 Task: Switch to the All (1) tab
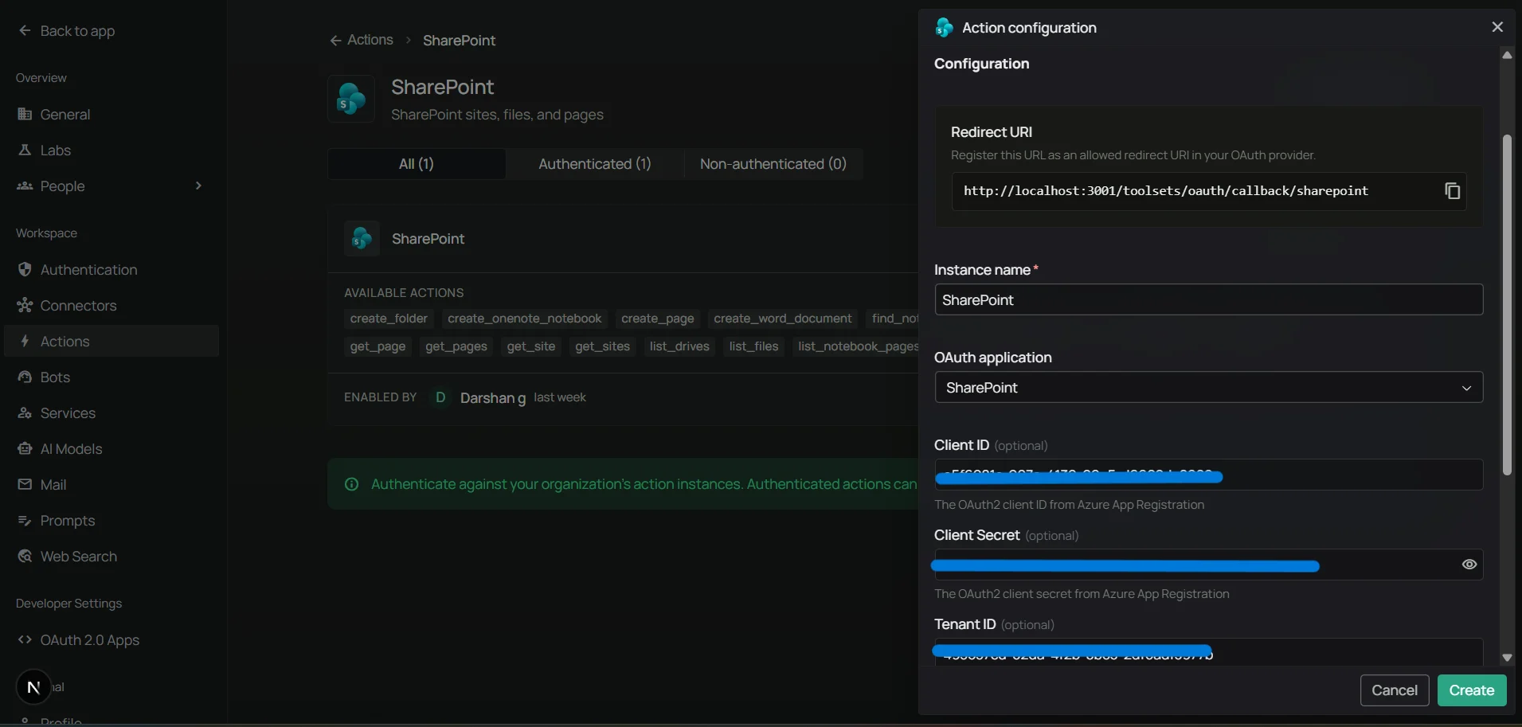click(416, 163)
